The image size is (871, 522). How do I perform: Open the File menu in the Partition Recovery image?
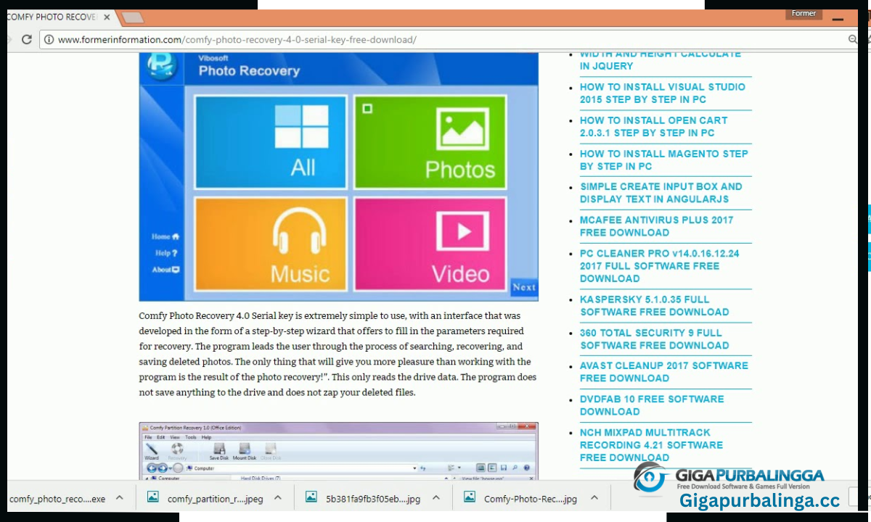pyautogui.click(x=148, y=437)
